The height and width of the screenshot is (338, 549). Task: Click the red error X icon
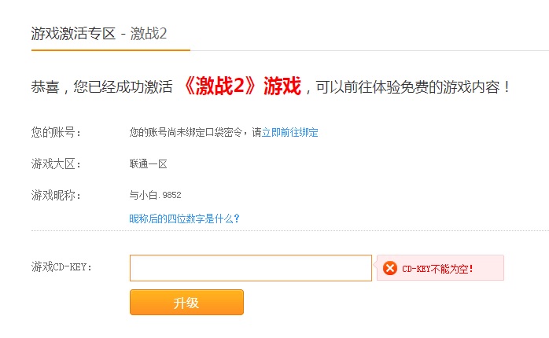(389, 268)
